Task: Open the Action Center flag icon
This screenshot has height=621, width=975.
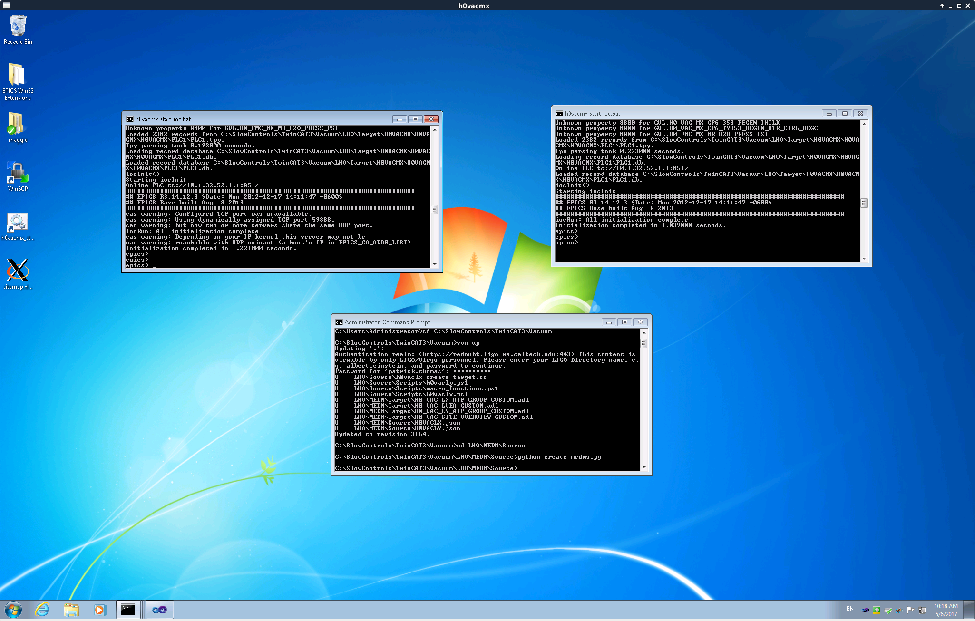Action: (x=910, y=610)
